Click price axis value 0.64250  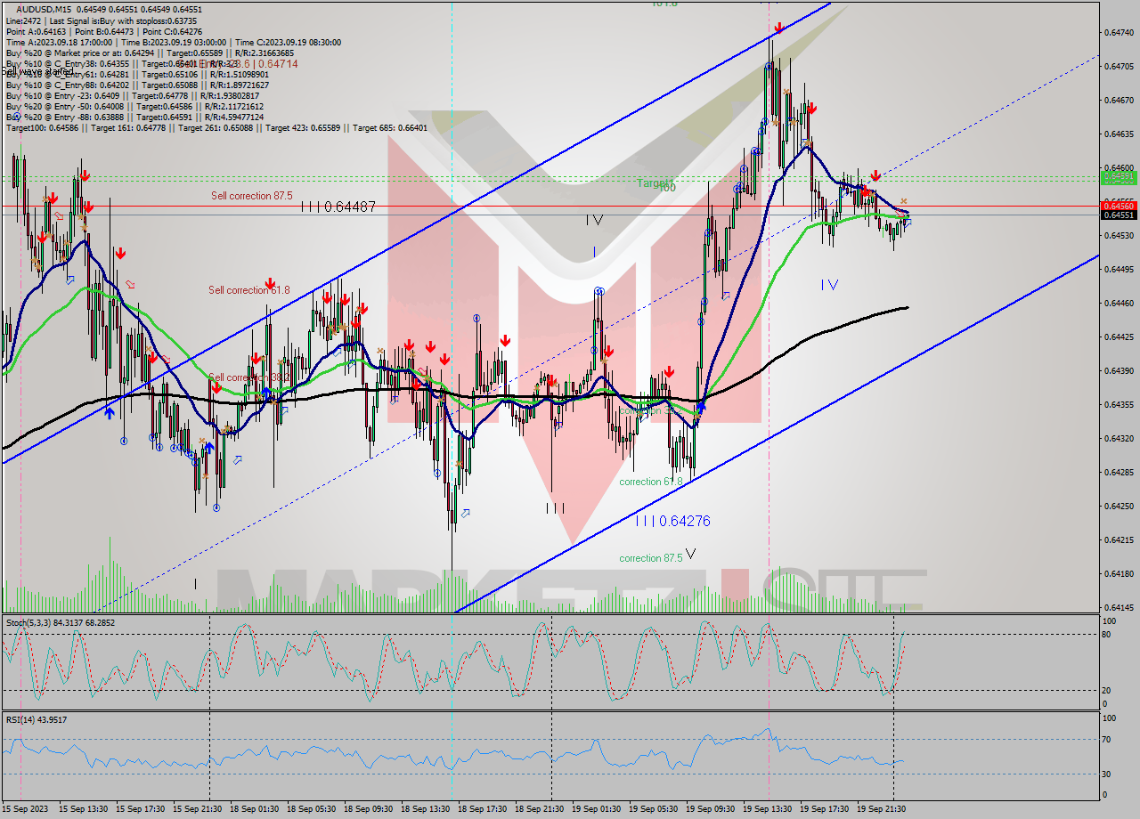click(1119, 506)
